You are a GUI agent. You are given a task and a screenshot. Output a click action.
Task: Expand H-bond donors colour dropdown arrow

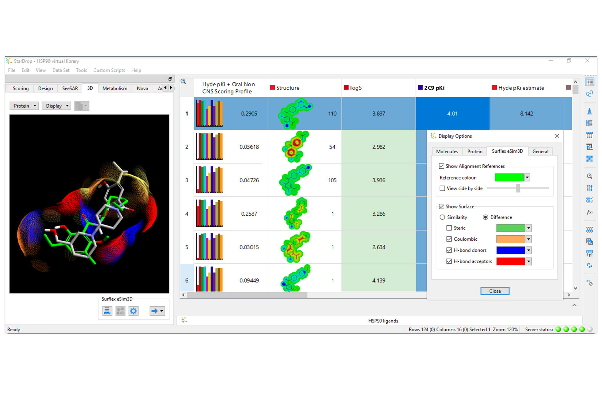[x=529, y=250]
